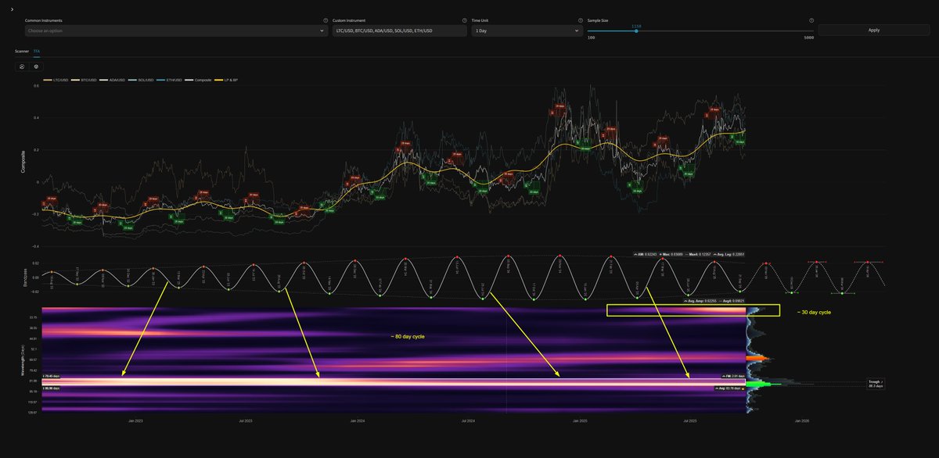Toggle the LTC/USD legend series
The height and width of the screenshot is (458, 939).
coord(56,80)
